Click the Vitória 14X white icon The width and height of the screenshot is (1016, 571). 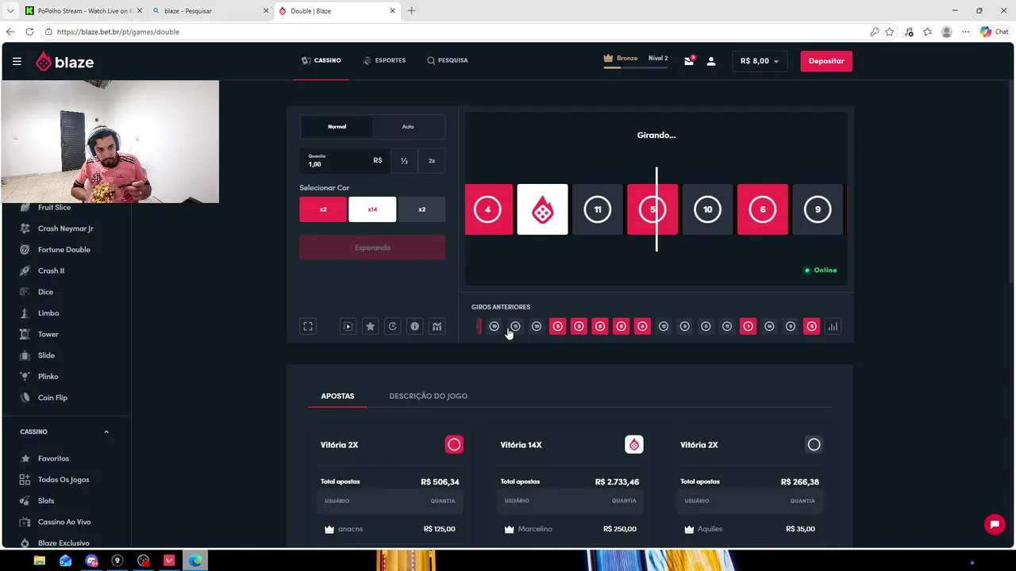634,445
